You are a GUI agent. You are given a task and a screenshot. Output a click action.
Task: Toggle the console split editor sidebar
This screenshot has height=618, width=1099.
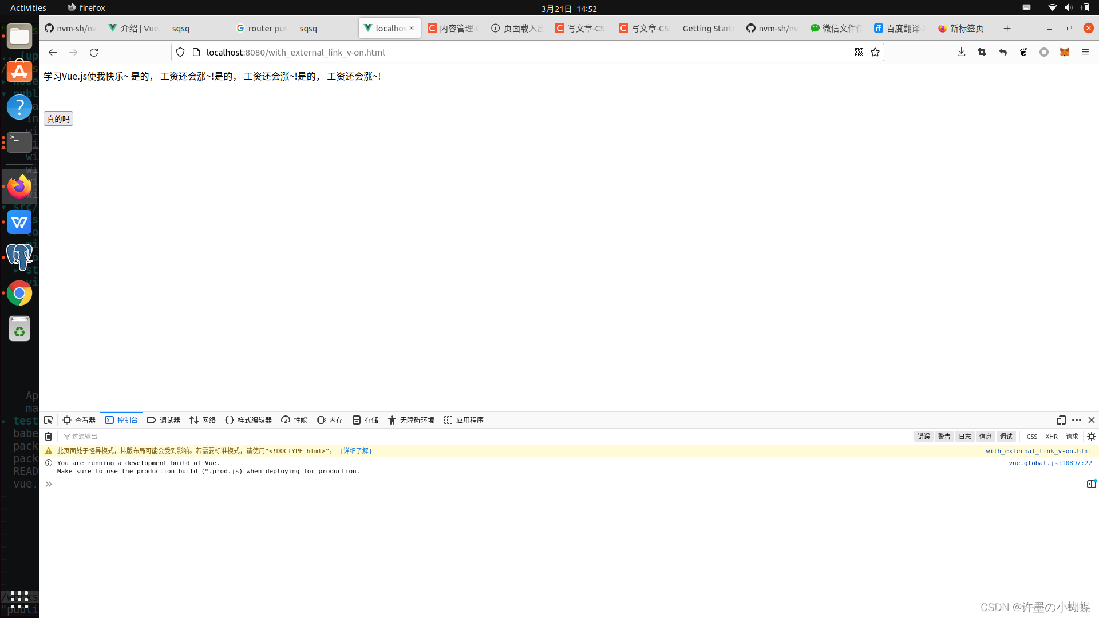click(x=1091, y=484)
